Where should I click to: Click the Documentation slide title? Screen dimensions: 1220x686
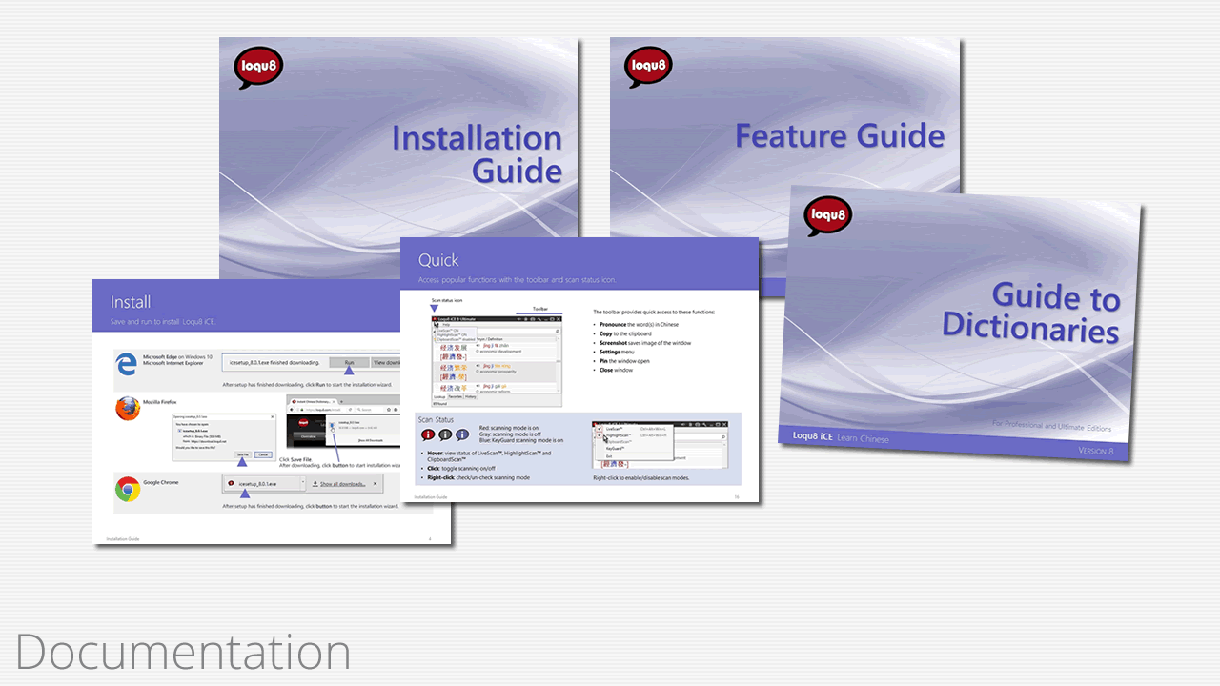(x=183, y=653)
